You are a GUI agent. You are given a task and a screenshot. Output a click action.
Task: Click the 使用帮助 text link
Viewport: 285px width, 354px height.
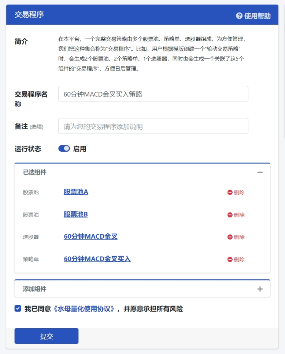coord(257,16)
